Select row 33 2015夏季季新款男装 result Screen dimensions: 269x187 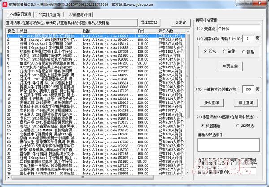[96, 161]
